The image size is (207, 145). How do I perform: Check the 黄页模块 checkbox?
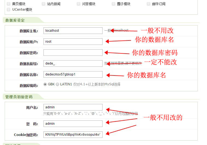8,4
